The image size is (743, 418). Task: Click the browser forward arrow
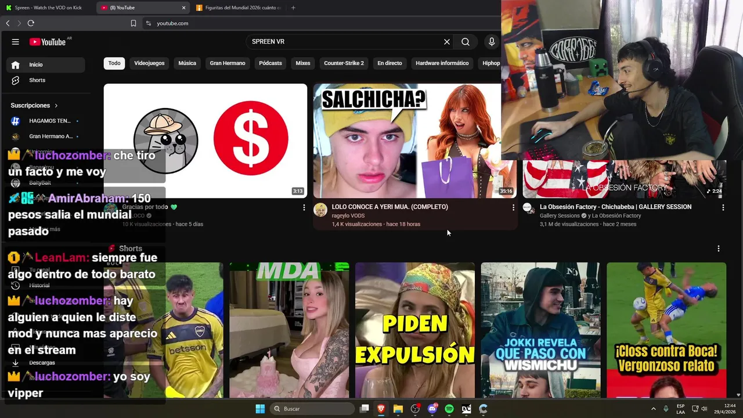click(x=19, y=23)
